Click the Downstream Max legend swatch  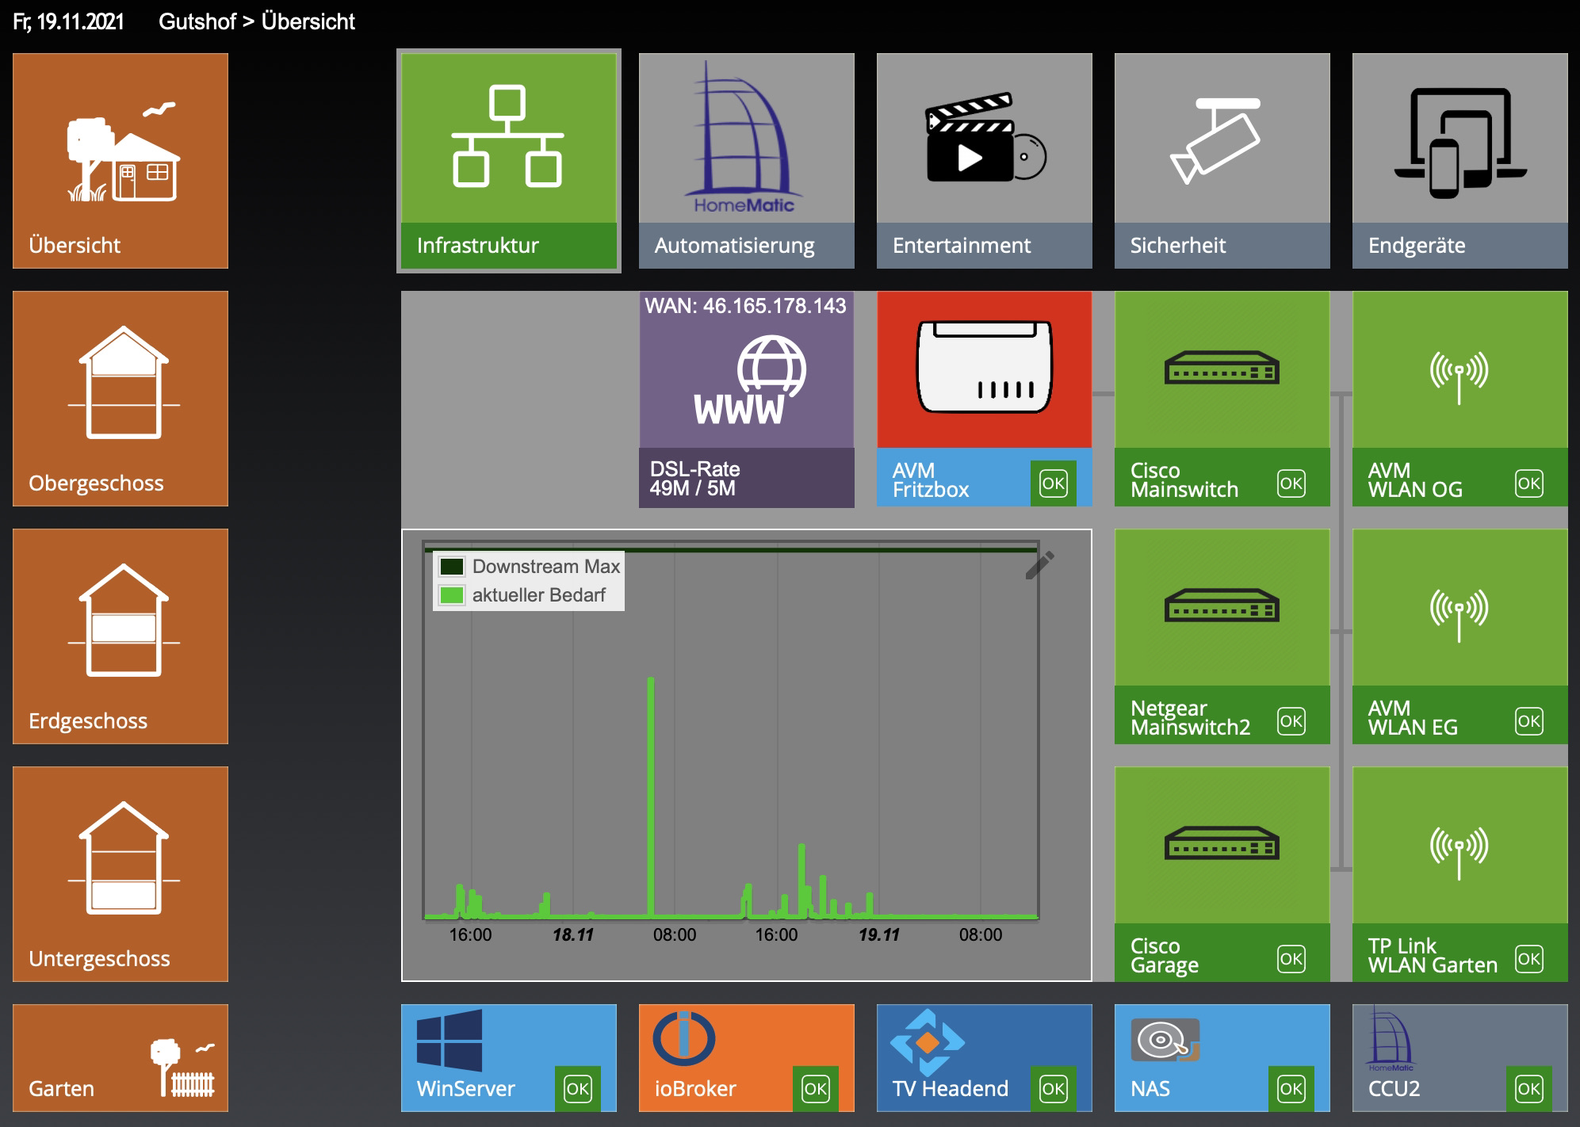click(x=452, y=567)
